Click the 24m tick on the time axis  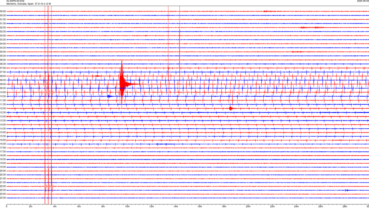[x=296, y=206]
